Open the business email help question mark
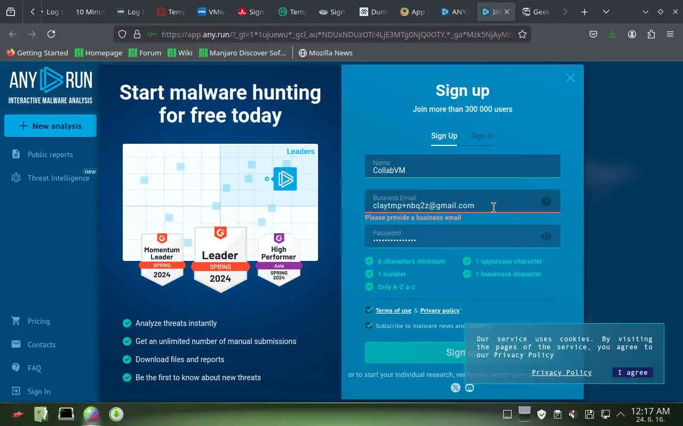This screenshot has height=426, width=683. (x=546, y=201)
